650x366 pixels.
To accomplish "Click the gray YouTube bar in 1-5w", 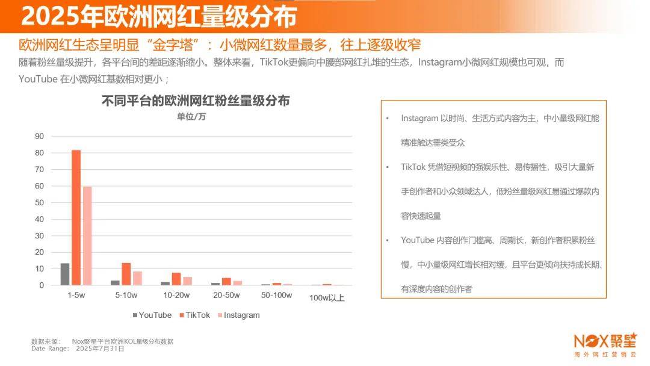I will point(65,274).
